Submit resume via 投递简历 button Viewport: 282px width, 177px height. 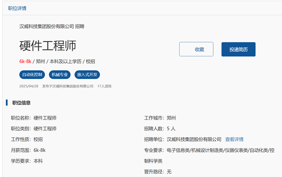click(238, 49)
